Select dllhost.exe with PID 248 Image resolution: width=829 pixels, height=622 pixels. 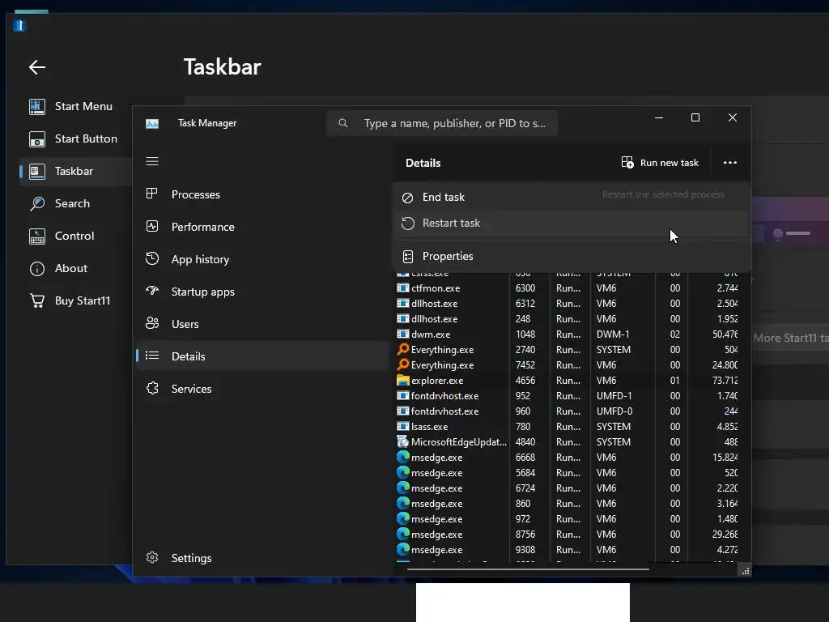[x=567, y=319]
